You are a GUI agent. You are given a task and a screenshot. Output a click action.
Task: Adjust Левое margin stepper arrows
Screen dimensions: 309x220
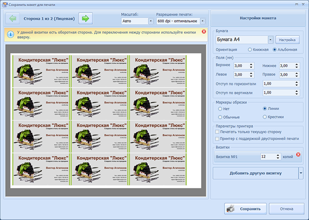point(251,75)
